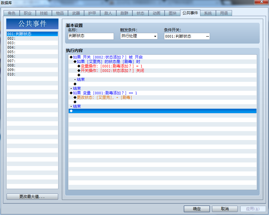
Task: Select common event 002 in list
Action: [32, 39]
